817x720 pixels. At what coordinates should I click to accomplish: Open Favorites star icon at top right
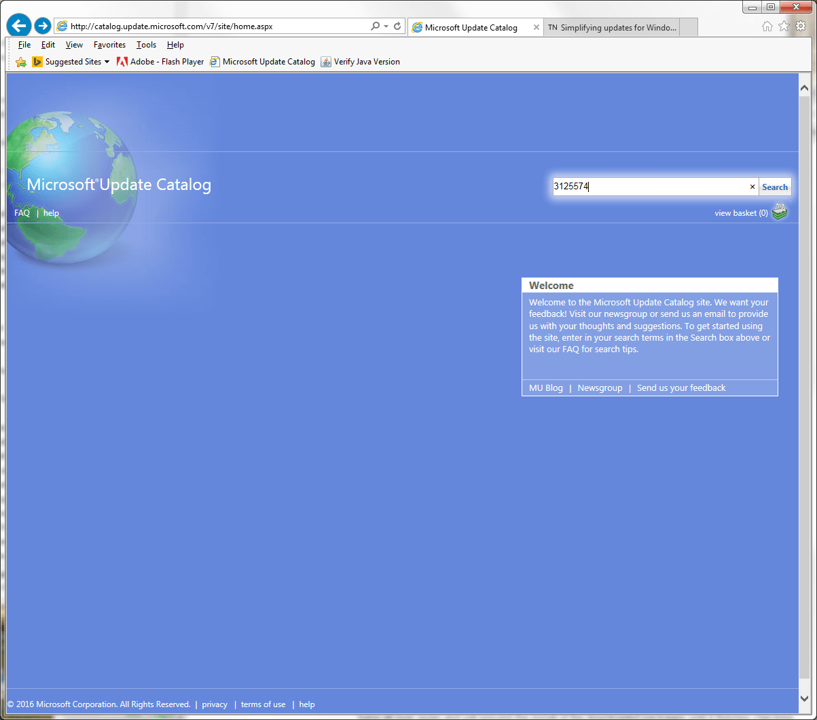784,26
